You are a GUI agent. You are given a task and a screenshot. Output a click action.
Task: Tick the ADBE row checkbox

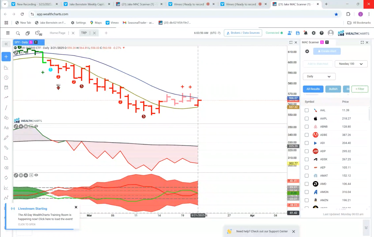[307, 135]
